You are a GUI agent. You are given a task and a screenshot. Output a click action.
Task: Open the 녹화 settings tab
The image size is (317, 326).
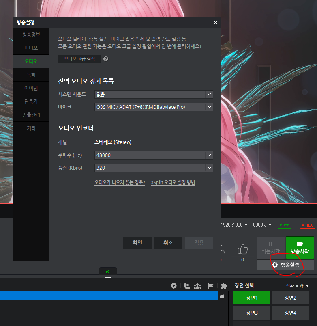31,75
